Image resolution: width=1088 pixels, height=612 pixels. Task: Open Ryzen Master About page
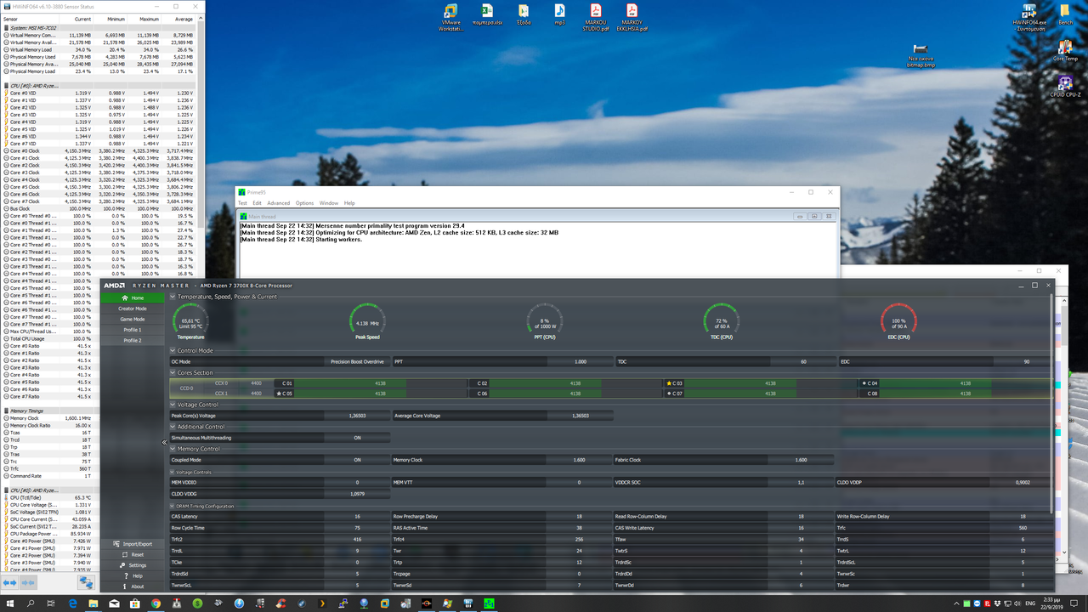[x=132, y=586]
